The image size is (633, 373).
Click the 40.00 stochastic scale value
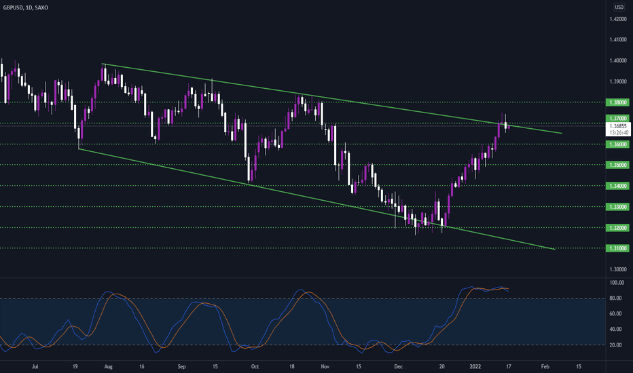[x=615, y=330]
